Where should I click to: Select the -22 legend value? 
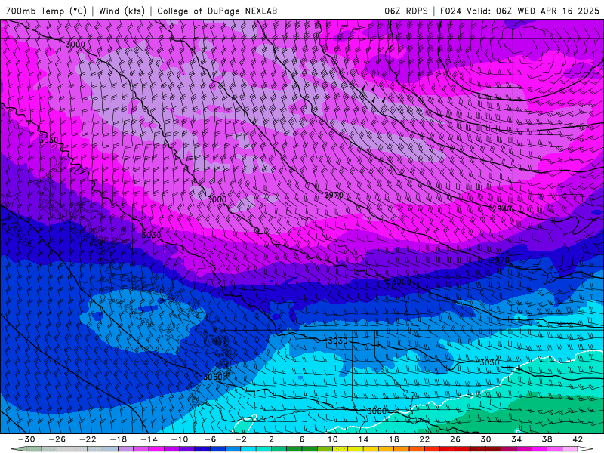click(x=88, y=439)
